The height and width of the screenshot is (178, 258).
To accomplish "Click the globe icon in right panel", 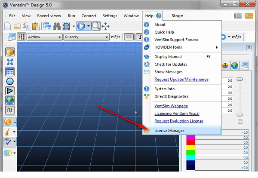I will pos(235,65).
